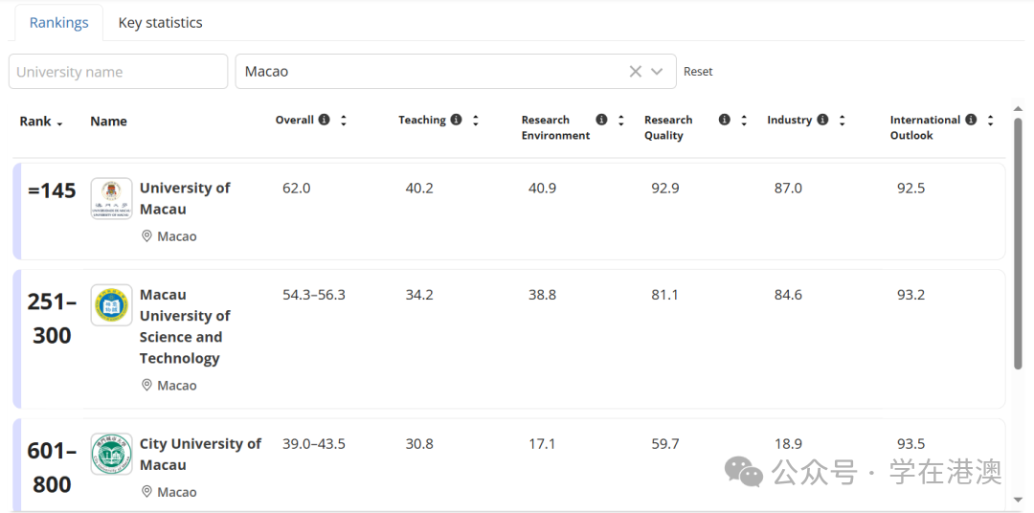Image resolution: width=1034 pixels, height=513 pixels.
Task: Click the International Outlook info icon
Action: [971, 120]
